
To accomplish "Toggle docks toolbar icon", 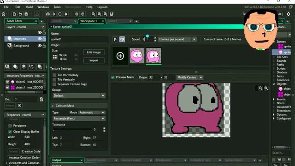I will [112, 14].
